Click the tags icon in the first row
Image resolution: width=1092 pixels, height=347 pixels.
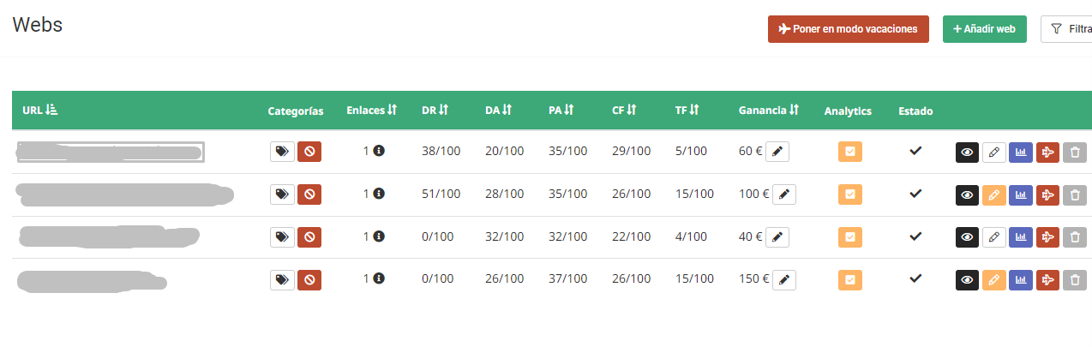[x=281, y=152]
